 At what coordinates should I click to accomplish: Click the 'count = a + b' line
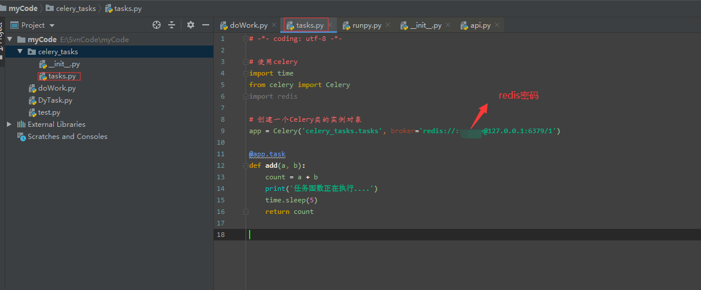point(291,177)
